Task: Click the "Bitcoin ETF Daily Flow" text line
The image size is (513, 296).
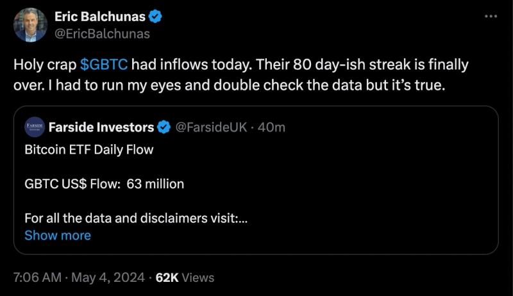Action: [89, 150]
